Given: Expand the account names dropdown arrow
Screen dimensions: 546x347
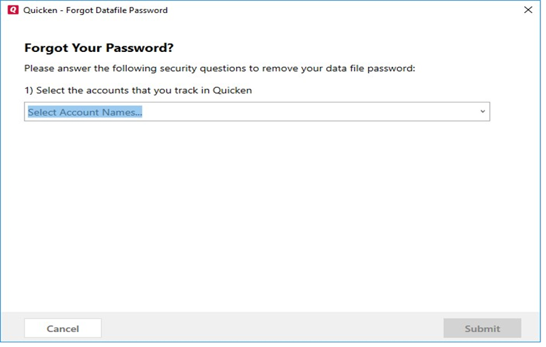Looking at the screenshot, I should (483, 111).
